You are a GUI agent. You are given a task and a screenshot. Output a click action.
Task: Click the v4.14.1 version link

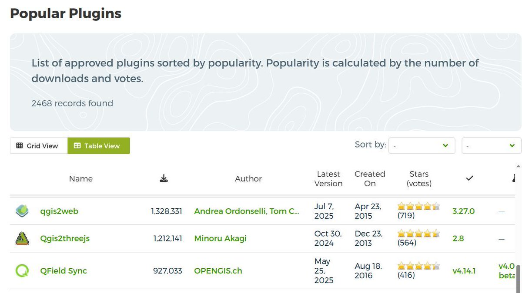[x=464, y=270]
